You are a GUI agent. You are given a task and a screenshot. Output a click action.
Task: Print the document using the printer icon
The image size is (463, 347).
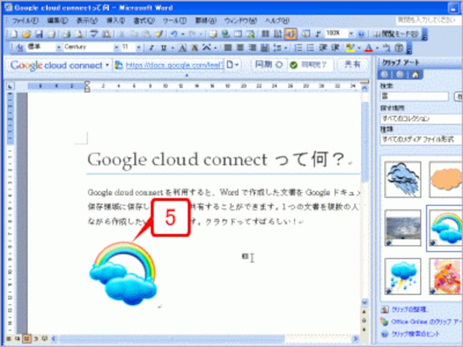click(67, 34)
